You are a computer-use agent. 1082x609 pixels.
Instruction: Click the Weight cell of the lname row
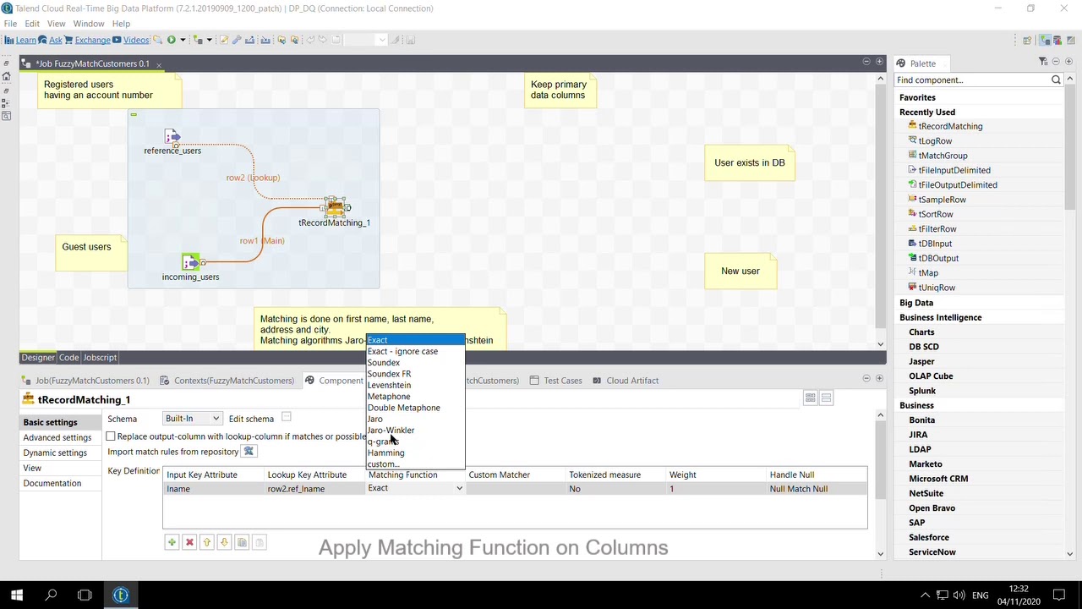point(715,489)
